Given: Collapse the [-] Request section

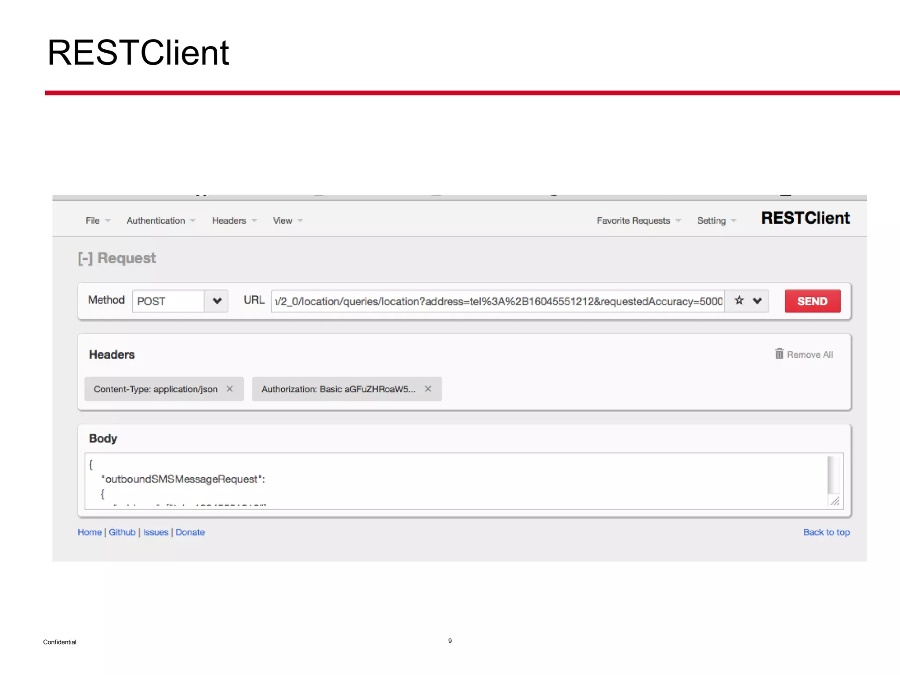Looking at the screenshot, I should pos(117,258).
